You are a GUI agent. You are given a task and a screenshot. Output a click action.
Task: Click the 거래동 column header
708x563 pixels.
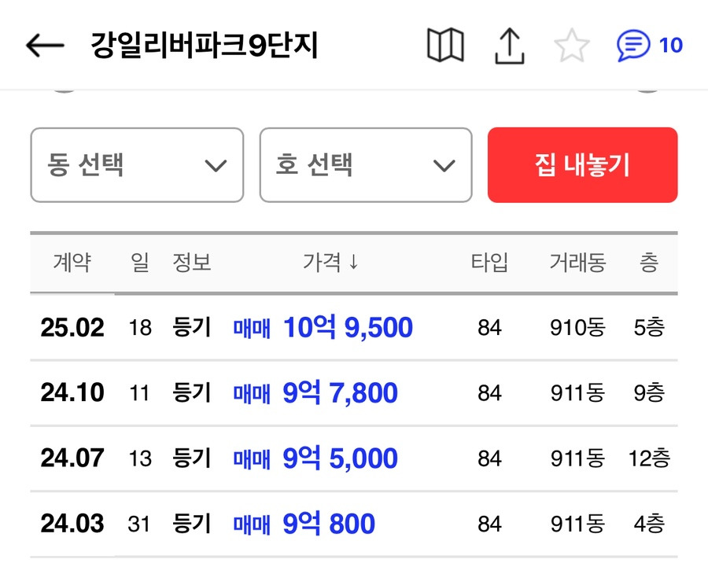[577, 262]
